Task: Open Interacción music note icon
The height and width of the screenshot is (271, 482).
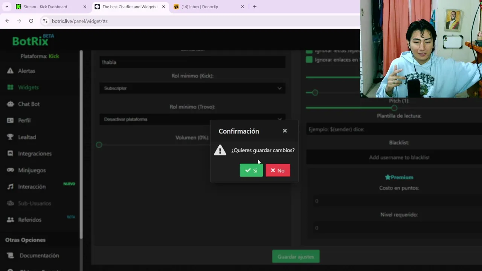Action: (x=11, y=187)
